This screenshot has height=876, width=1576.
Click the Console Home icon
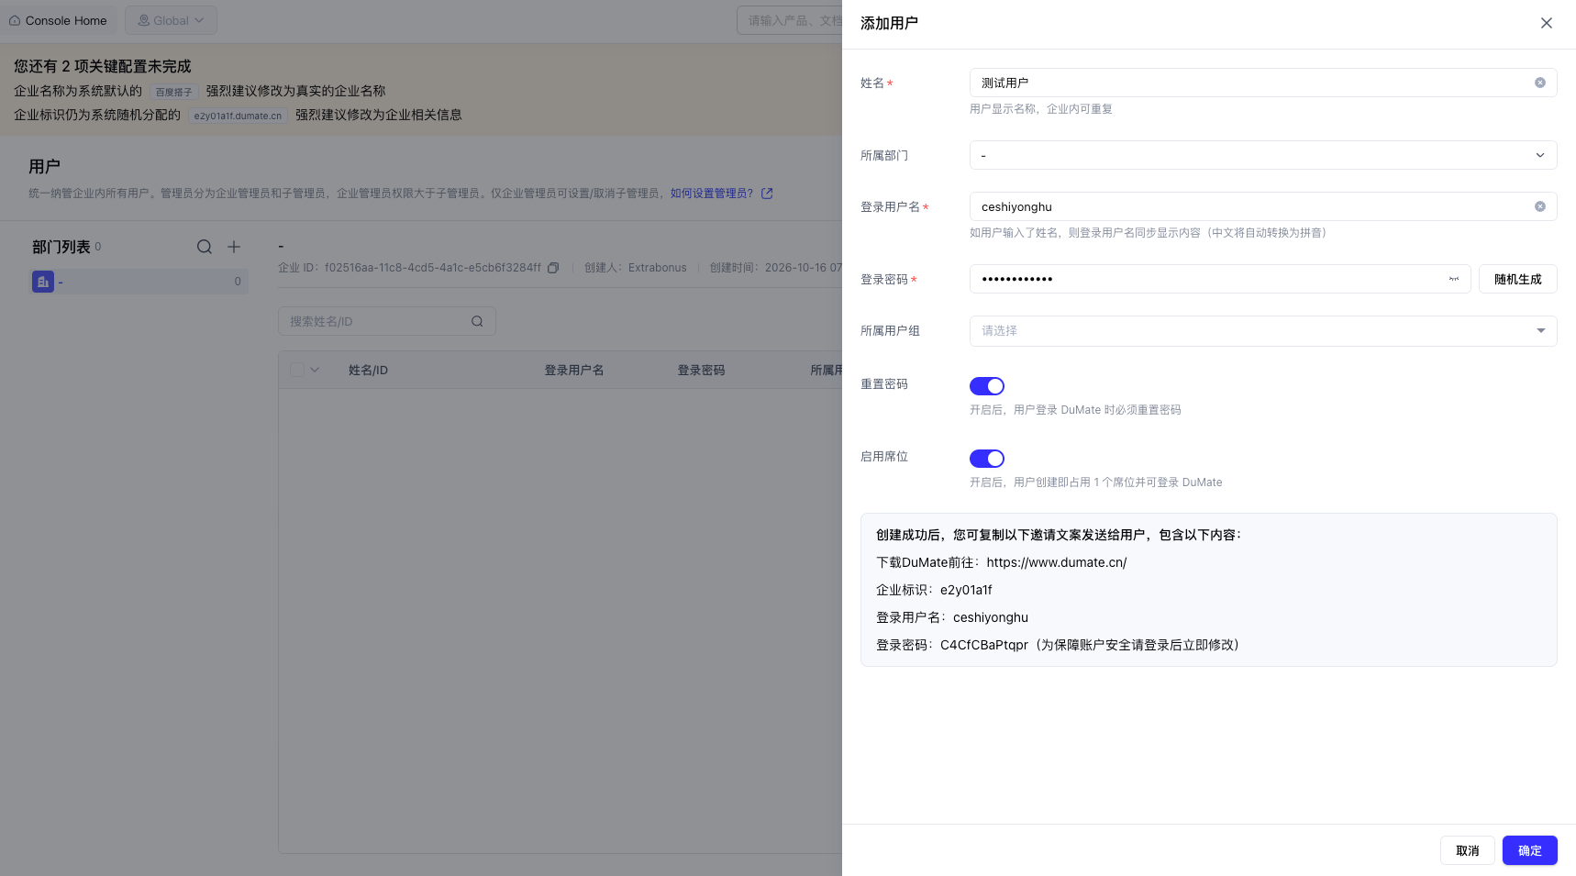point(15,20)
